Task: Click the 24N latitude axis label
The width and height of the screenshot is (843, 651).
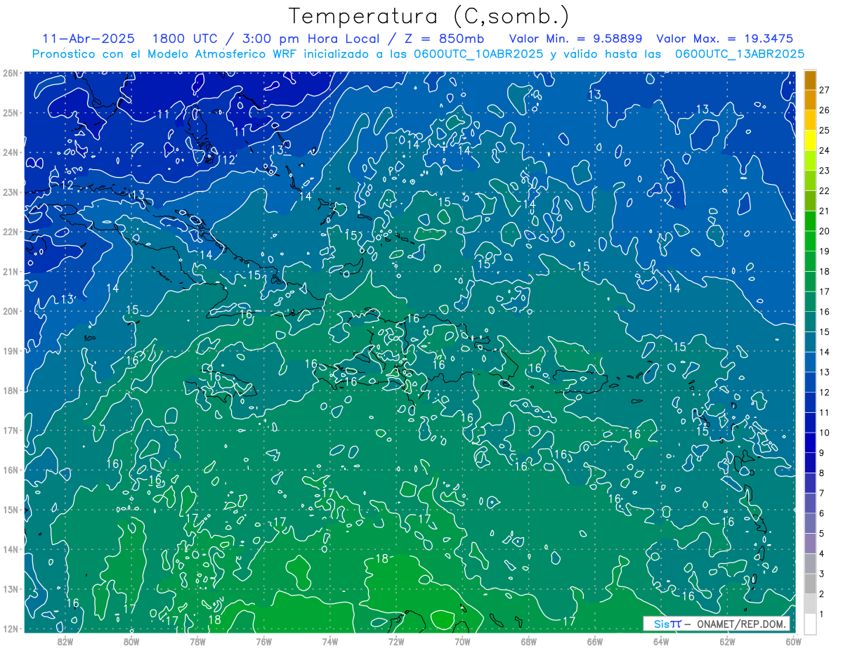Action: pyautogui.click(x=11, y=152)
